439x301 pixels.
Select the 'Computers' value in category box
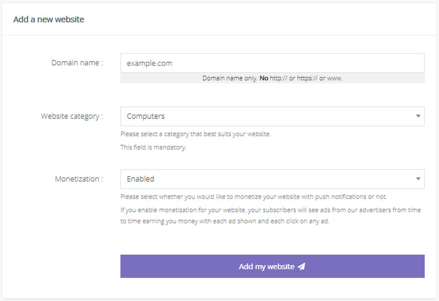pos(146,116)
